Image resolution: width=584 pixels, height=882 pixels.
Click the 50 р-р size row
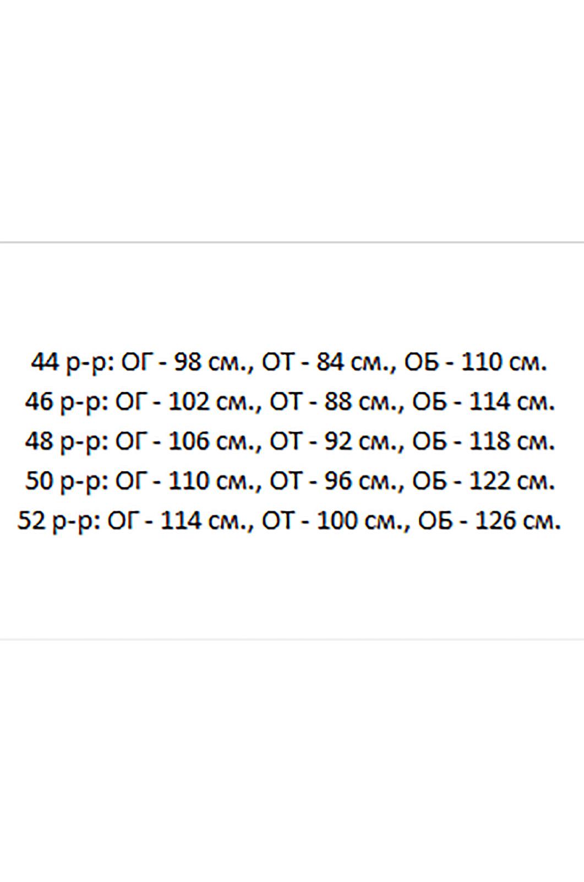coord(290,481)
